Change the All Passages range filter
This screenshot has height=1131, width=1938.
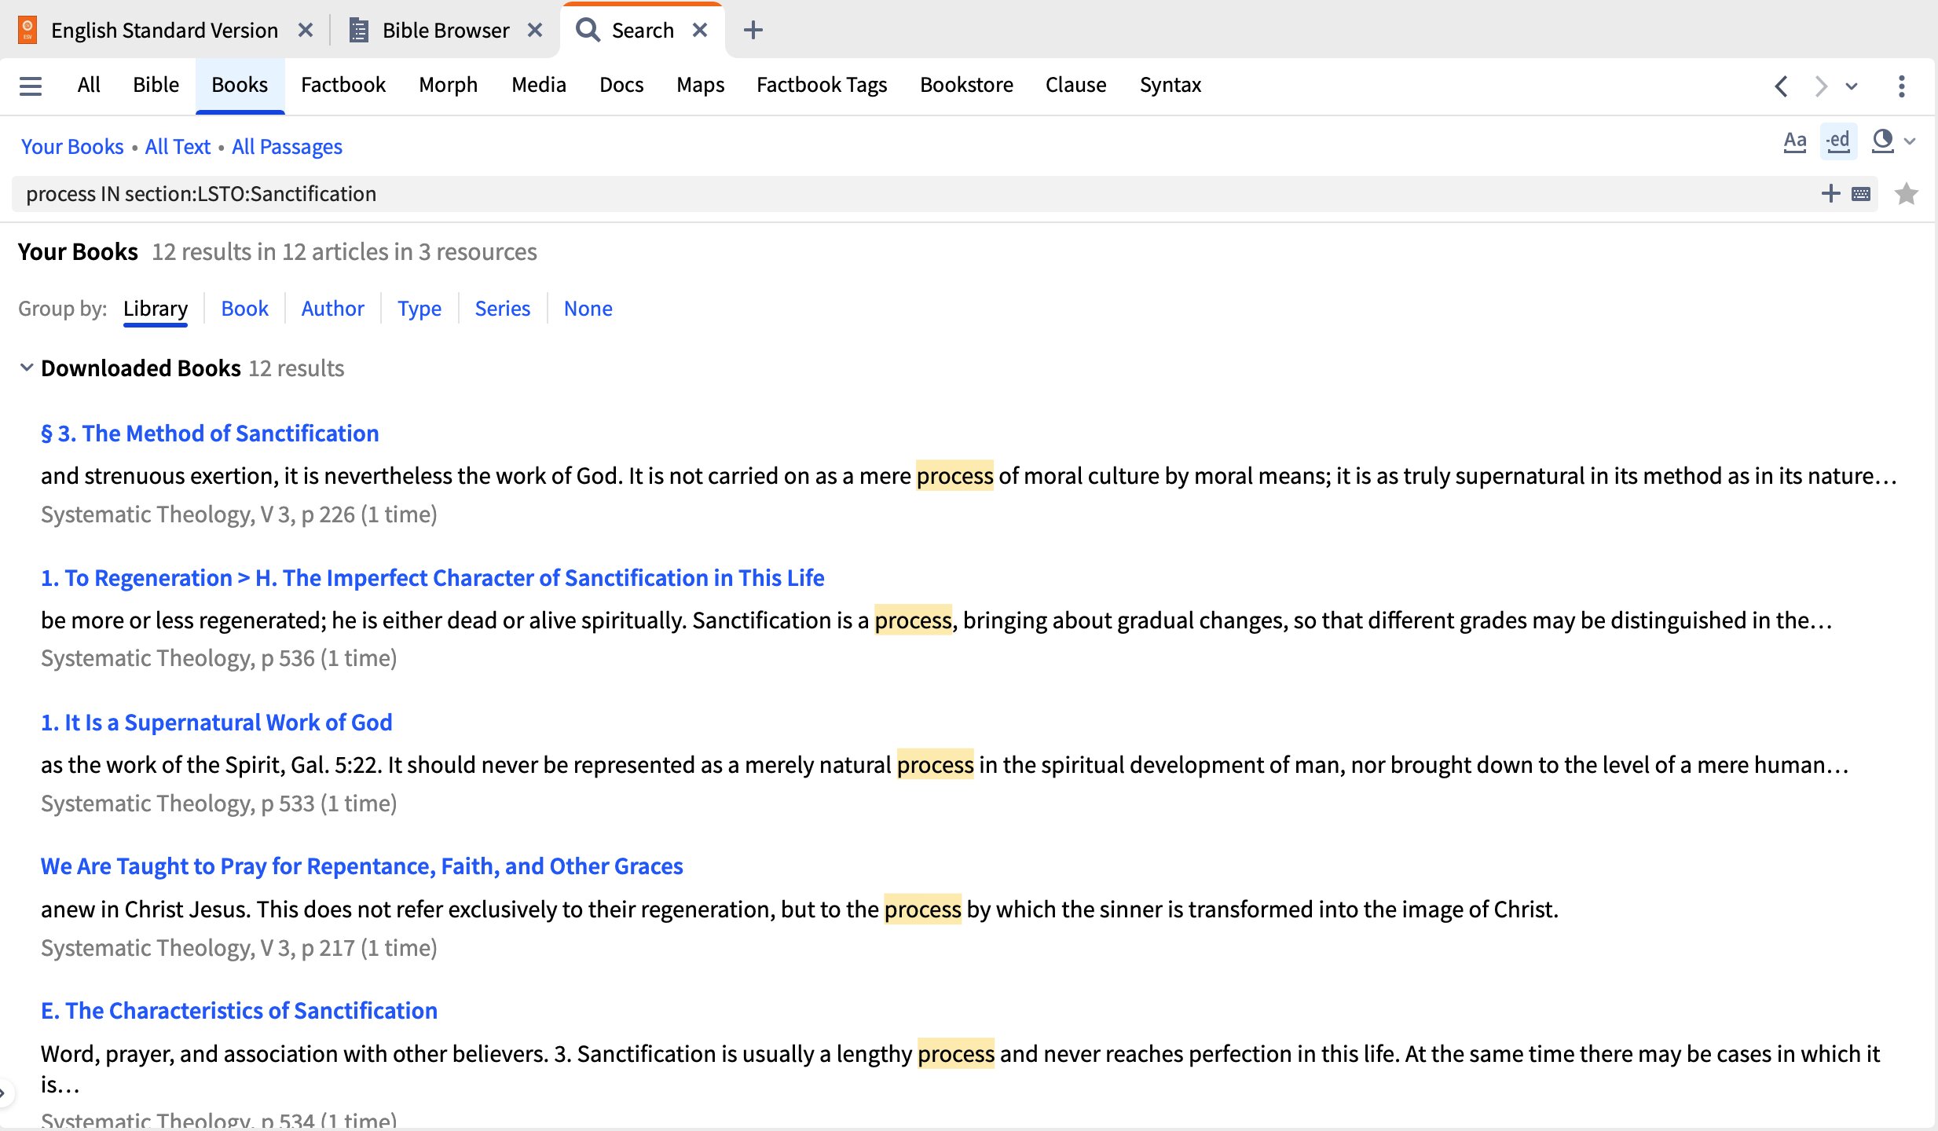[287, 147]
